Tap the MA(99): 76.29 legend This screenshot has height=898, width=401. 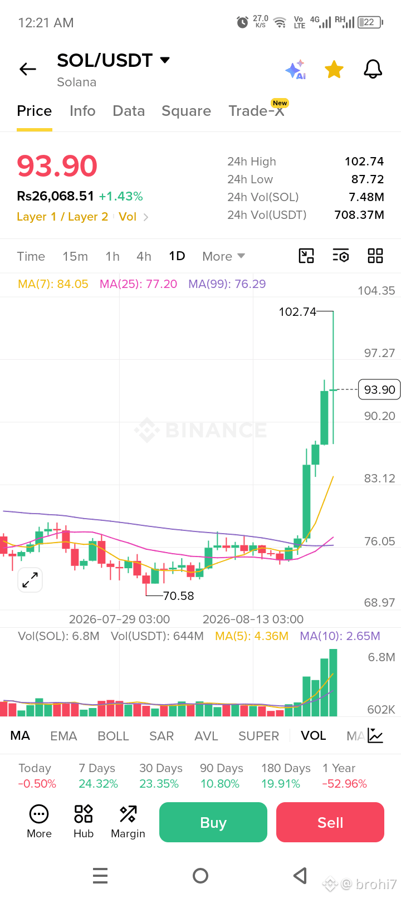coord(227,284)
